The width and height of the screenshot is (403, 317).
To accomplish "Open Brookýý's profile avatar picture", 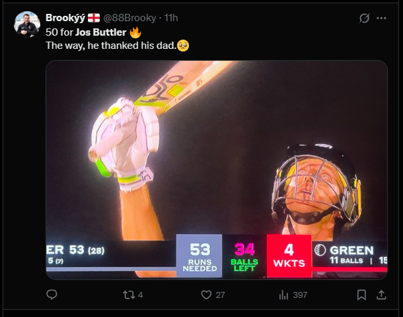I will click(x=27, y=24).
